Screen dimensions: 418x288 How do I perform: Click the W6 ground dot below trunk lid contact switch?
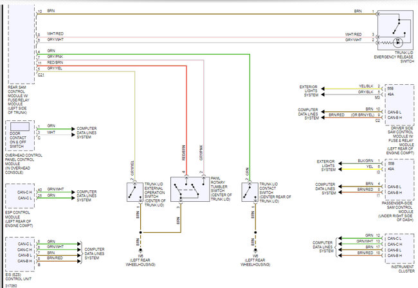click(x=255, y=250)
